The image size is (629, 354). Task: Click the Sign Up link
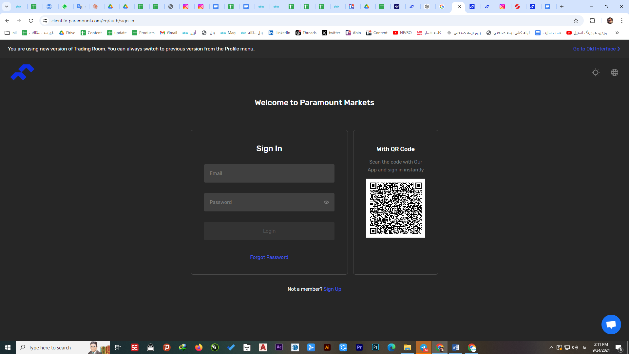click(x=333, y=289)
